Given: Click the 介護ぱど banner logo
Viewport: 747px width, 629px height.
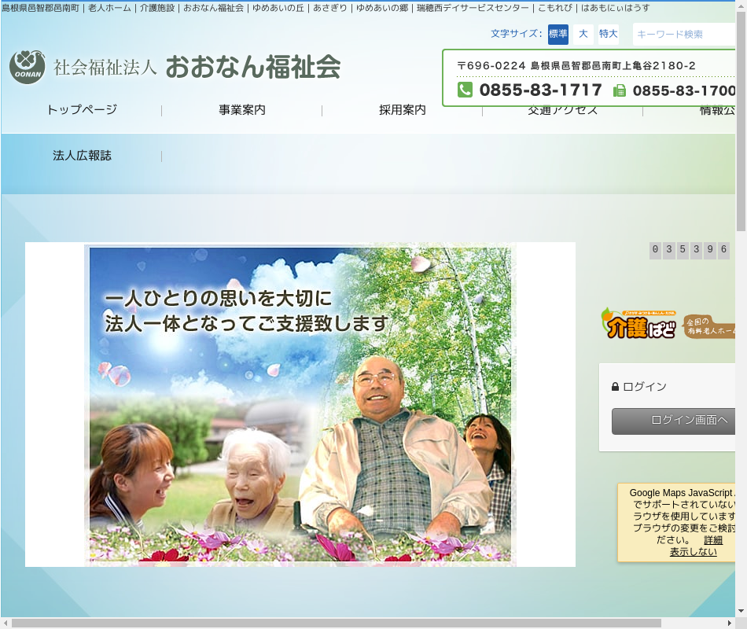Looking at the screenshot, I should (638, 324).
